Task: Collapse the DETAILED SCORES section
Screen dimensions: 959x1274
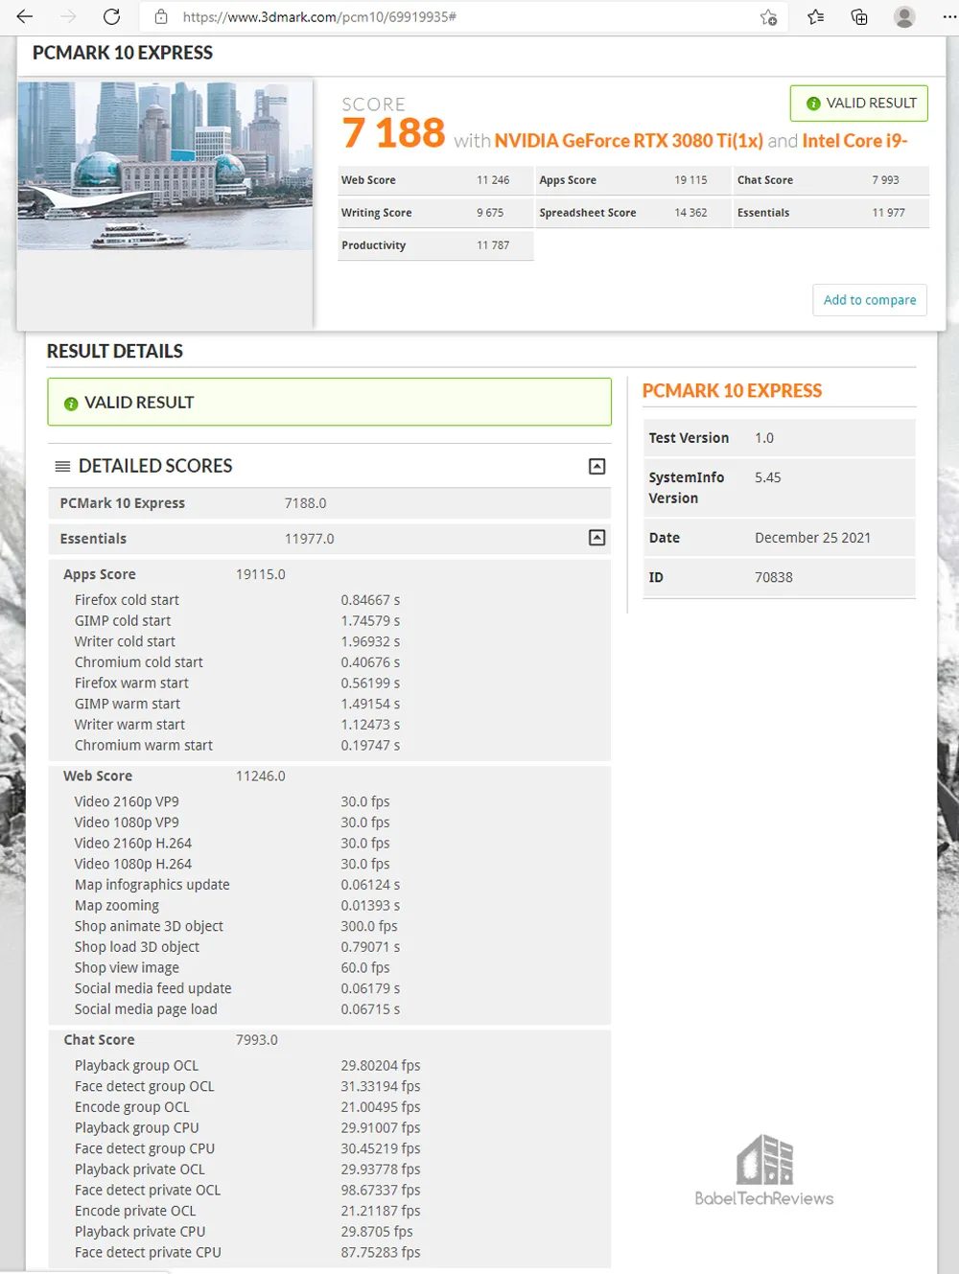Action: coord(596,467)
